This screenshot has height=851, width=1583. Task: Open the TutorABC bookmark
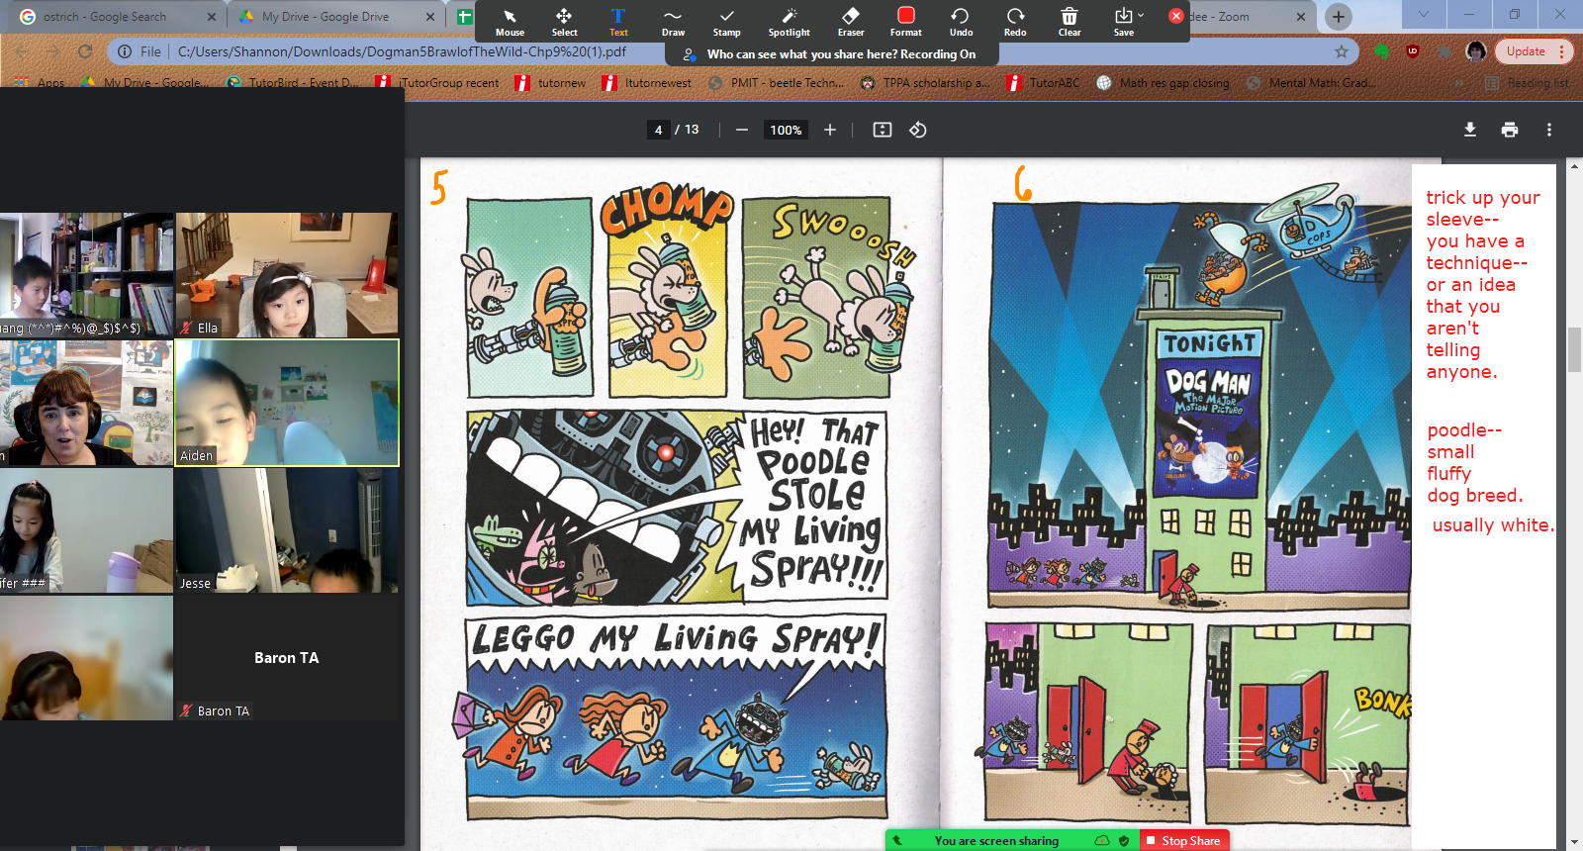tap(1044, 83)
